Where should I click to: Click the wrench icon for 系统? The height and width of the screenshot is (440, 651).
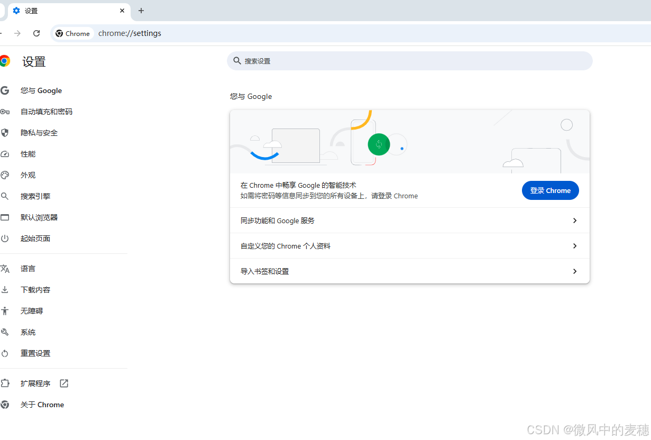[x=5, y=332]
